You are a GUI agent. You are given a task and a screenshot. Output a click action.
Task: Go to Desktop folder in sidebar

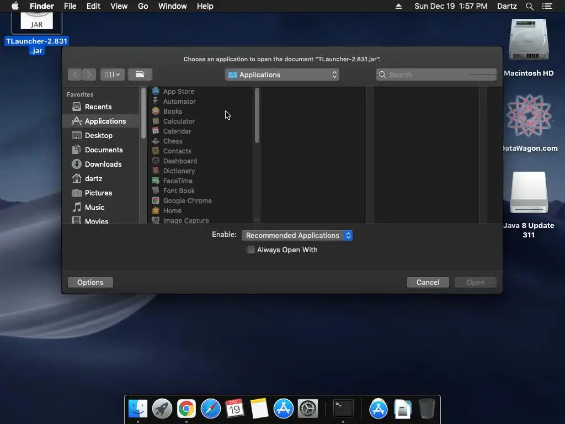coord(92,136)
